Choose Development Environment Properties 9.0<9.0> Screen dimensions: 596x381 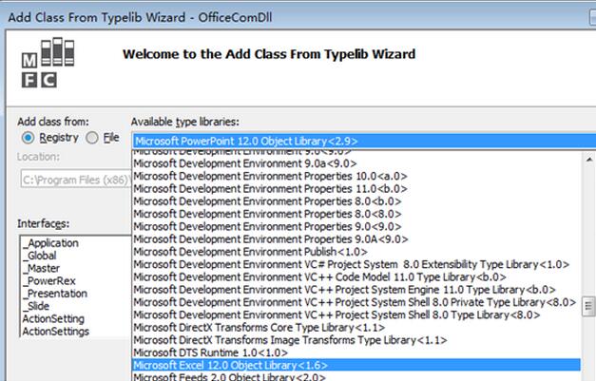pos(356,226)
